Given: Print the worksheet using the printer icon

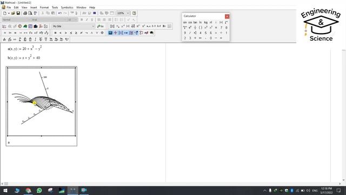Looking at the screenshot, I should (x=25, y=13).
